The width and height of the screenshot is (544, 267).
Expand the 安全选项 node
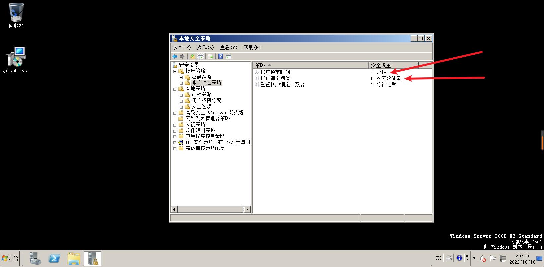[x=181, y=107]
